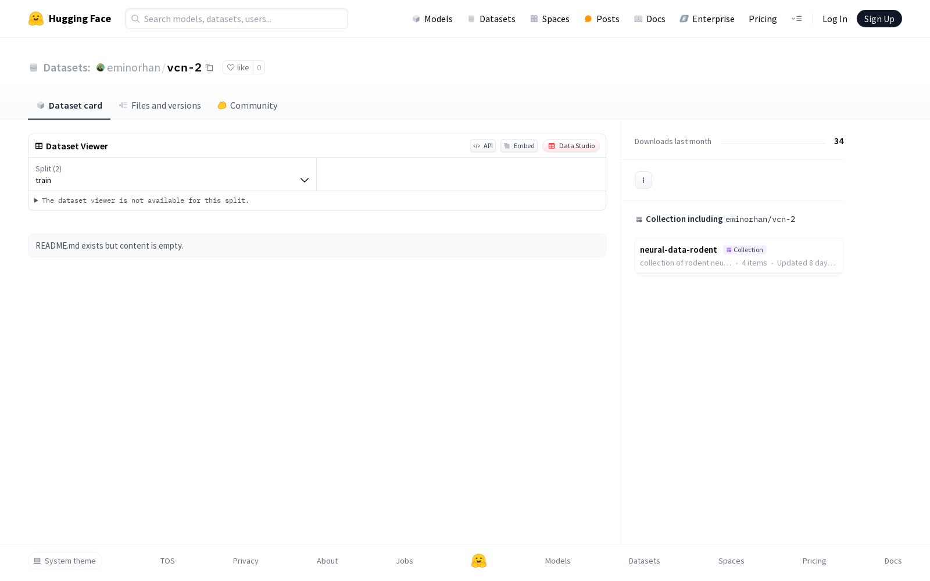Open Posts in top navigation
The width and height of the screenshot is (930, 581).
pyautogui.click(x=602, y=19)
